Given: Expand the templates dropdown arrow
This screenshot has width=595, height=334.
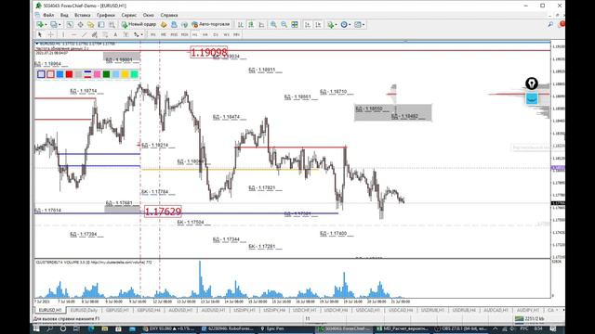Looking at the screenshot, I should point(364,25).
